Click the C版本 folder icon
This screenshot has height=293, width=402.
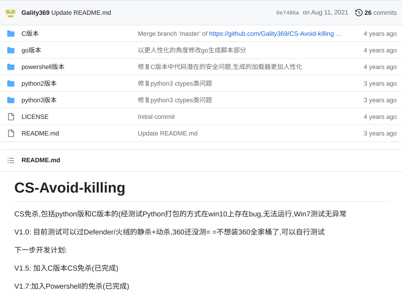(11, 34)
